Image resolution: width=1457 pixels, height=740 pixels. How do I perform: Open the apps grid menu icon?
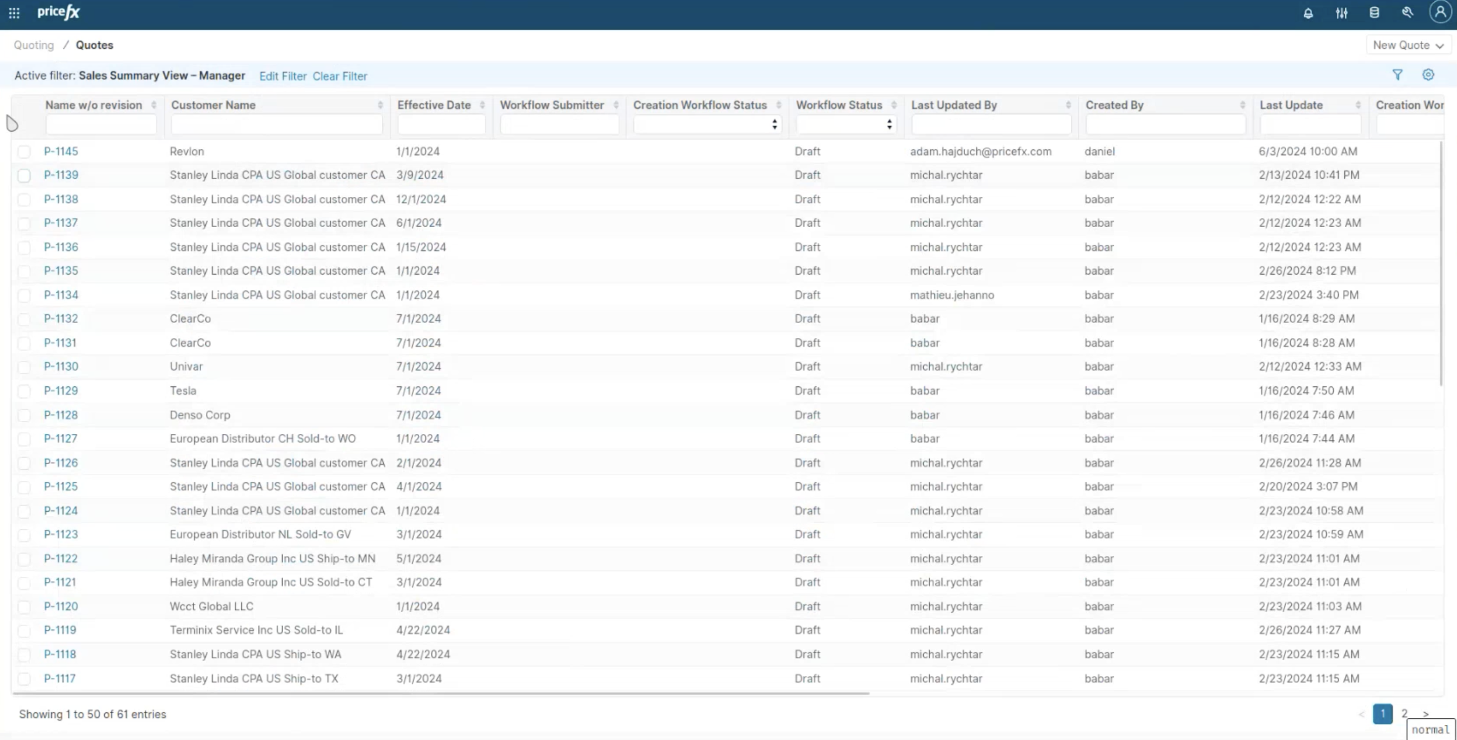[14, 13]
